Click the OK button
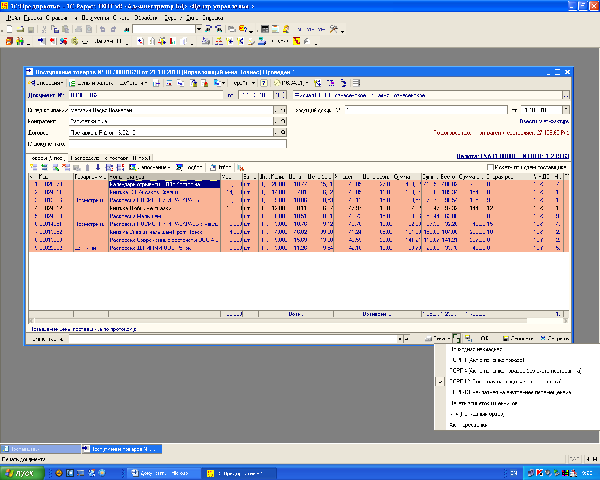 tap(485, 338)
